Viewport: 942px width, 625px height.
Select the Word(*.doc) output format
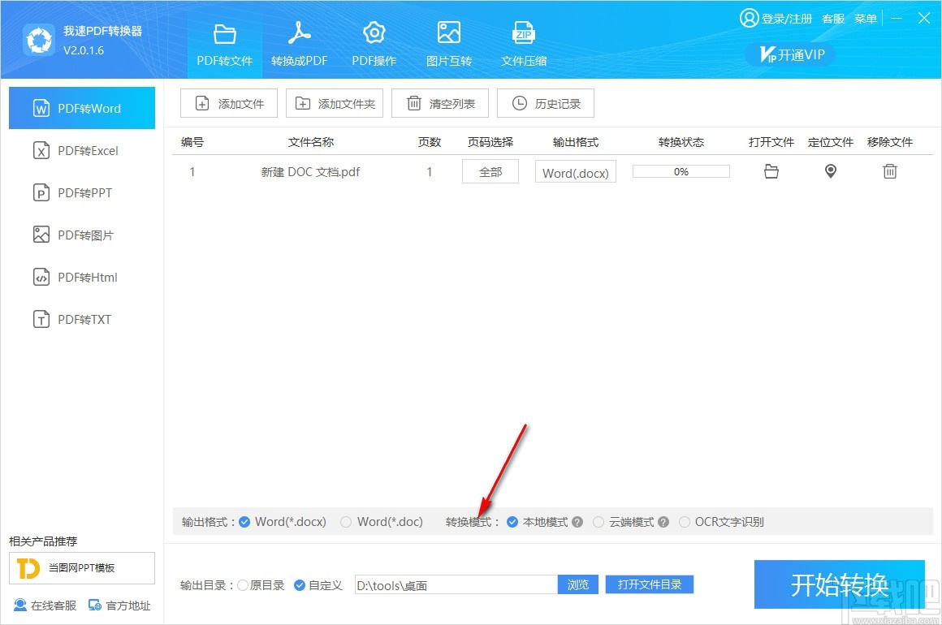click(345, 522)
